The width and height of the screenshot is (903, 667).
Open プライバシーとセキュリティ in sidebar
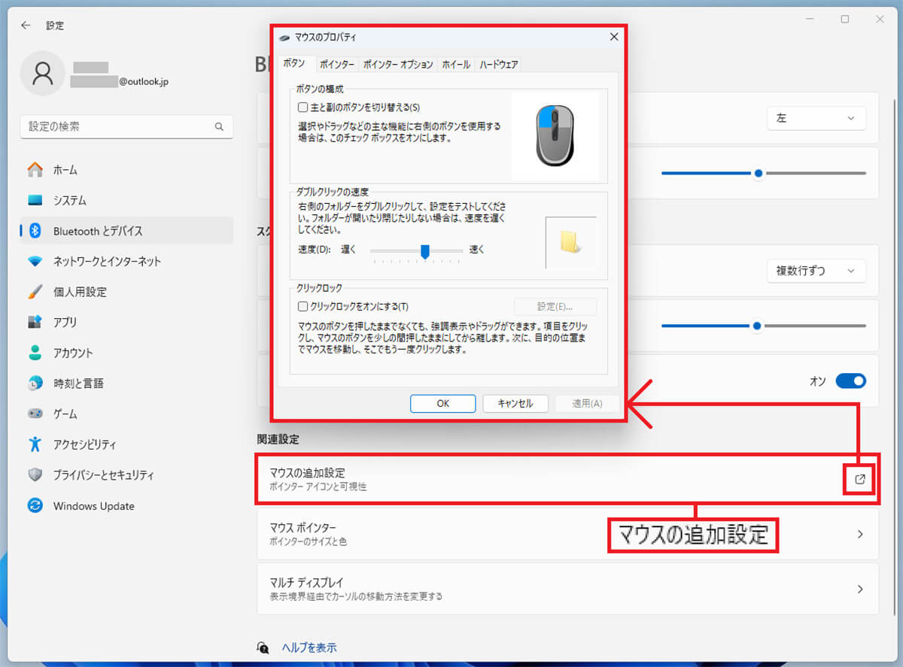[126, 475]
